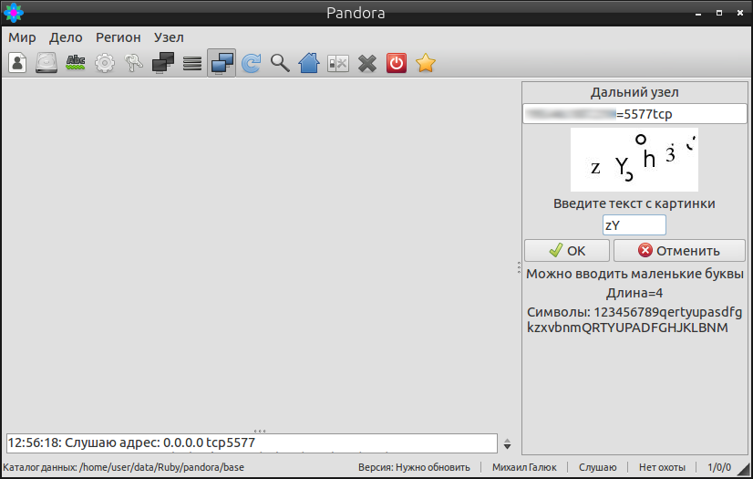Click 'Можно вводить маленькие буквы' hint
The image size is (753, 479).
click(634, 274)
